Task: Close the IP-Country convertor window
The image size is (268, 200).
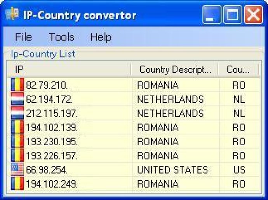Action: [x=254, y=14]
